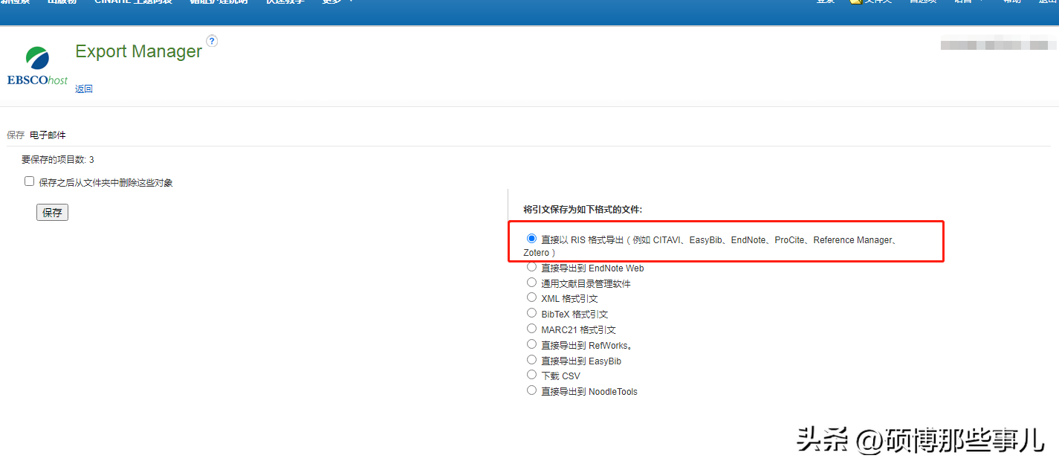Select 通用文献目录管理软件 radio button
This screenshot has width=1059, height=467.
pos(531,283)
